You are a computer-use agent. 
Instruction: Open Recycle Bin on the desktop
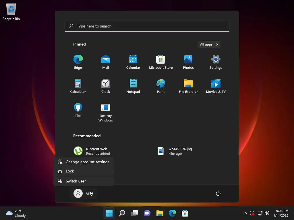[x=11, y=11]
